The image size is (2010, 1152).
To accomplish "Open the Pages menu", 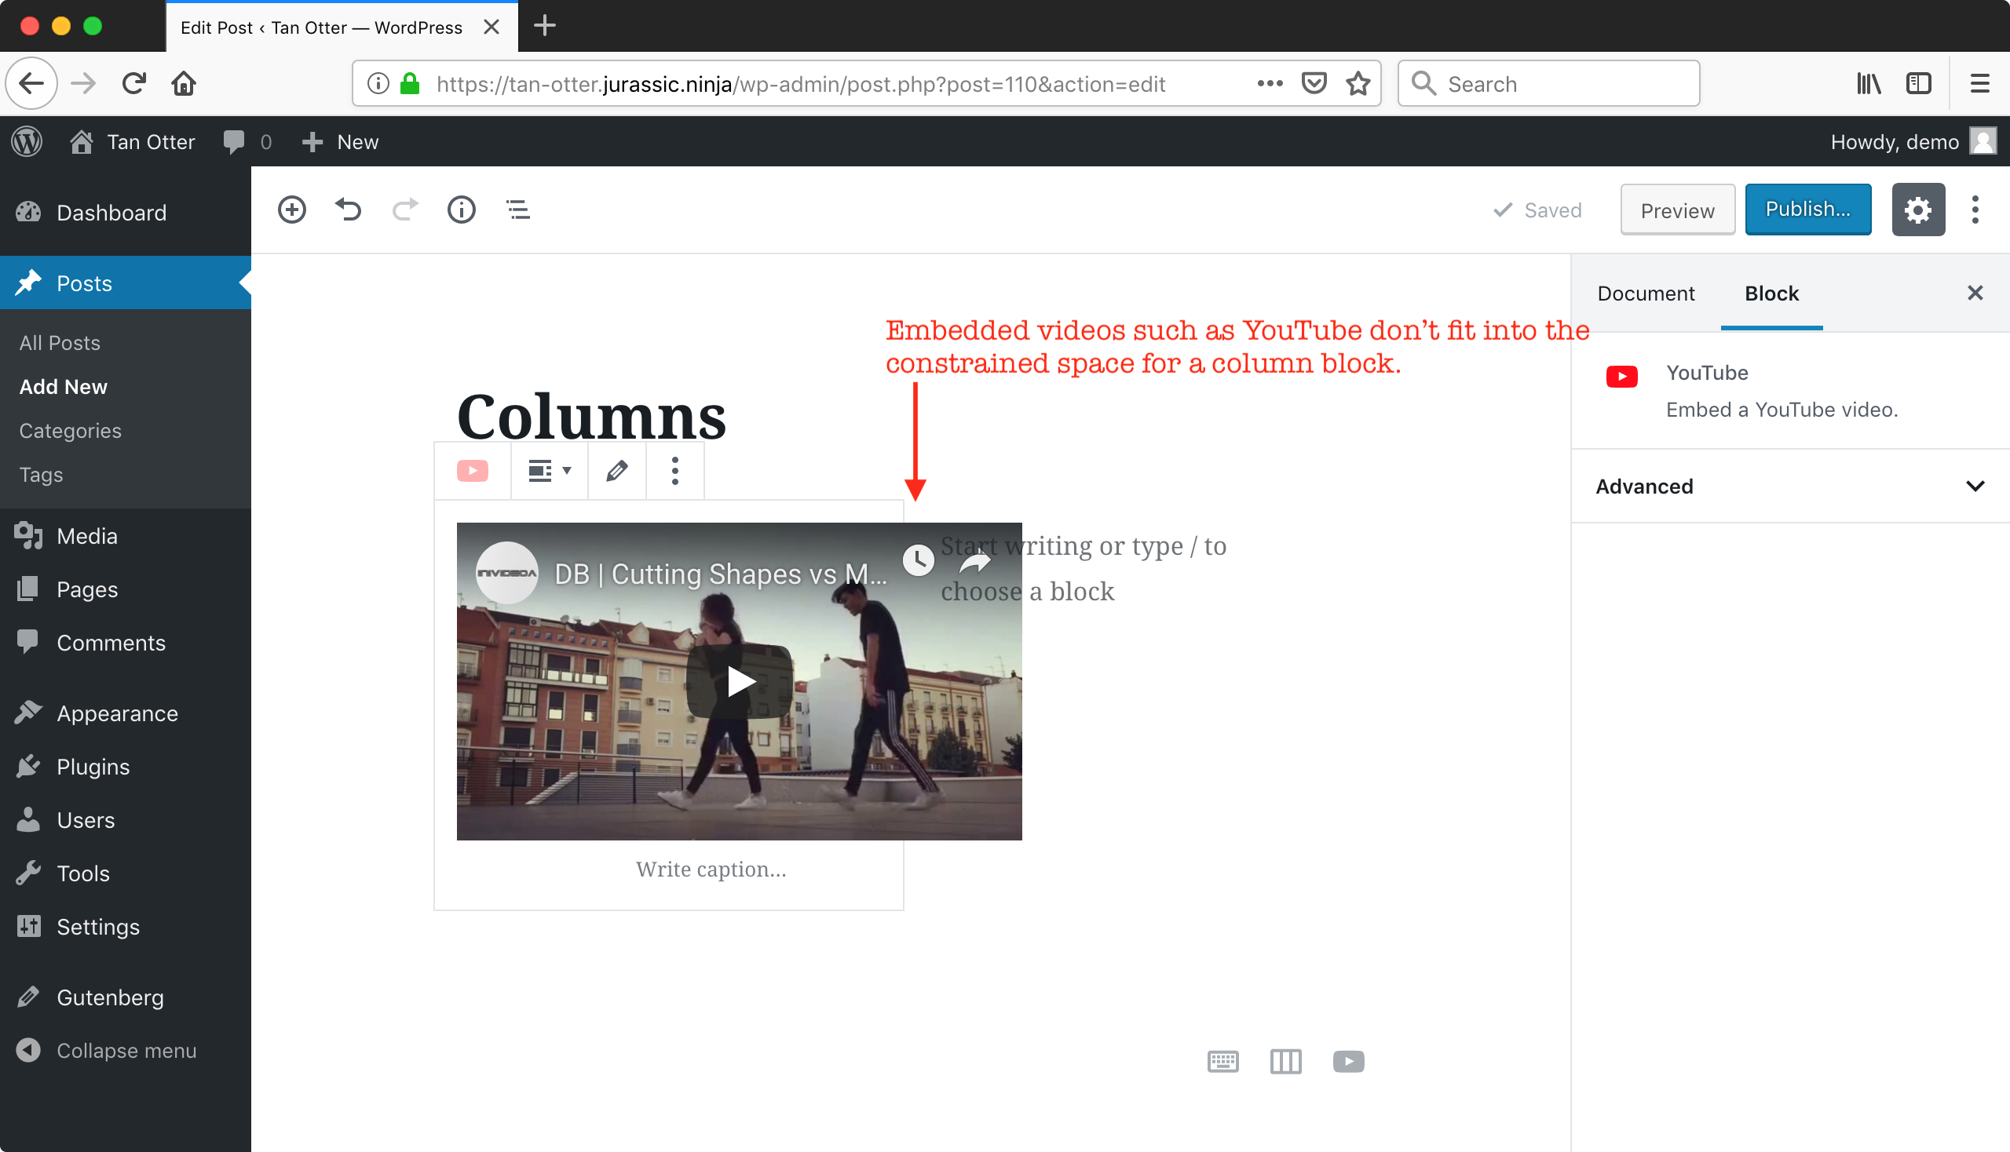I will [x=125, y=589].
